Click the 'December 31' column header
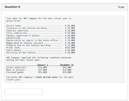 coord(67,65)
